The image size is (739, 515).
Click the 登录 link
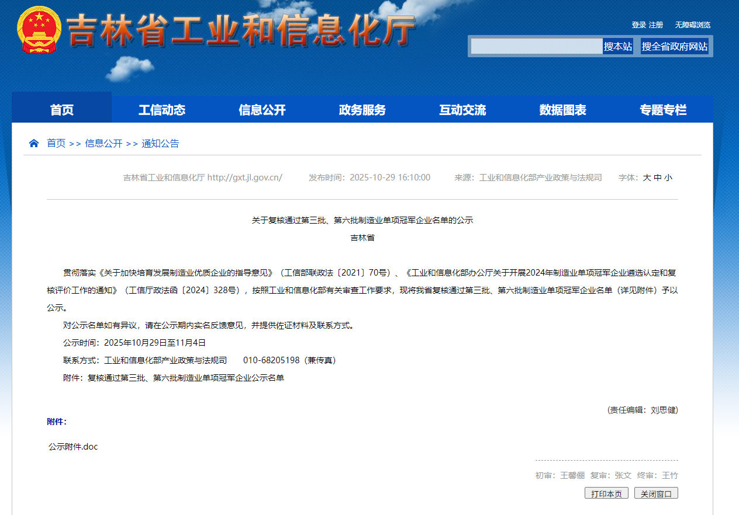point(638,25)
